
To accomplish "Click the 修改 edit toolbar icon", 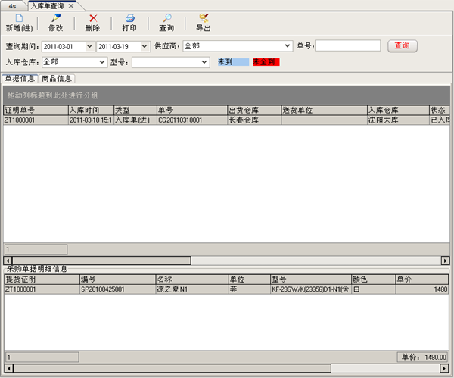I will tap(55, 18).
